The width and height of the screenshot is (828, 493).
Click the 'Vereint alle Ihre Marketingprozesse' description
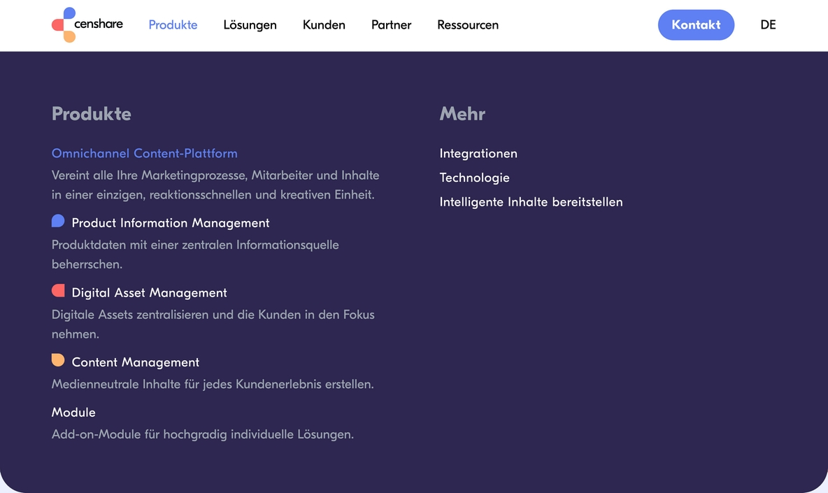click(215, 185)
